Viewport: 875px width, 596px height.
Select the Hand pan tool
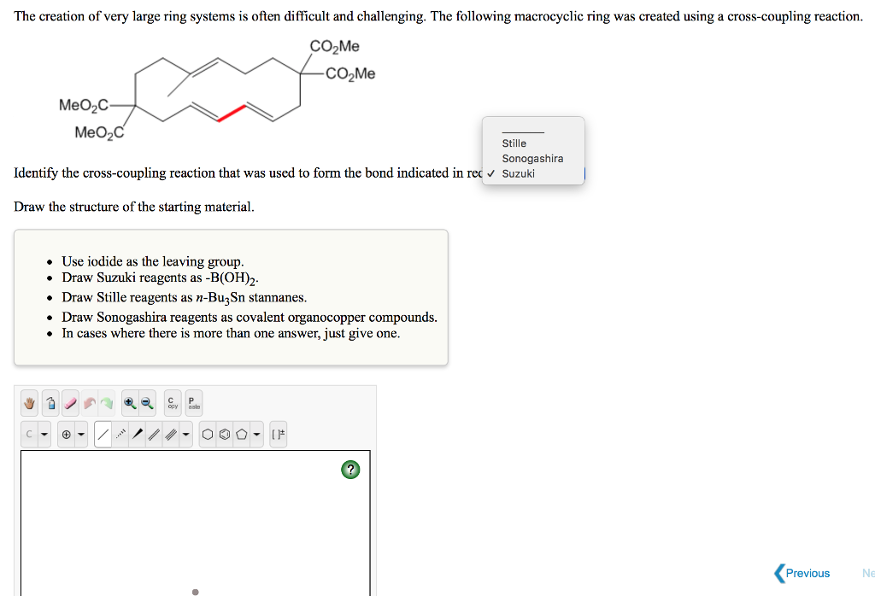pyautogui.click(x=30, y=402)
